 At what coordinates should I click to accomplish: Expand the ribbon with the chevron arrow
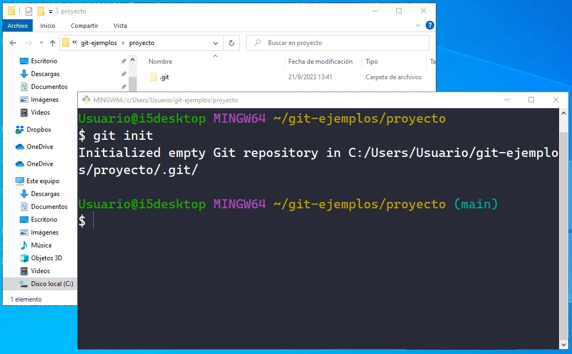pyautogui.click(x=418, y=25)
